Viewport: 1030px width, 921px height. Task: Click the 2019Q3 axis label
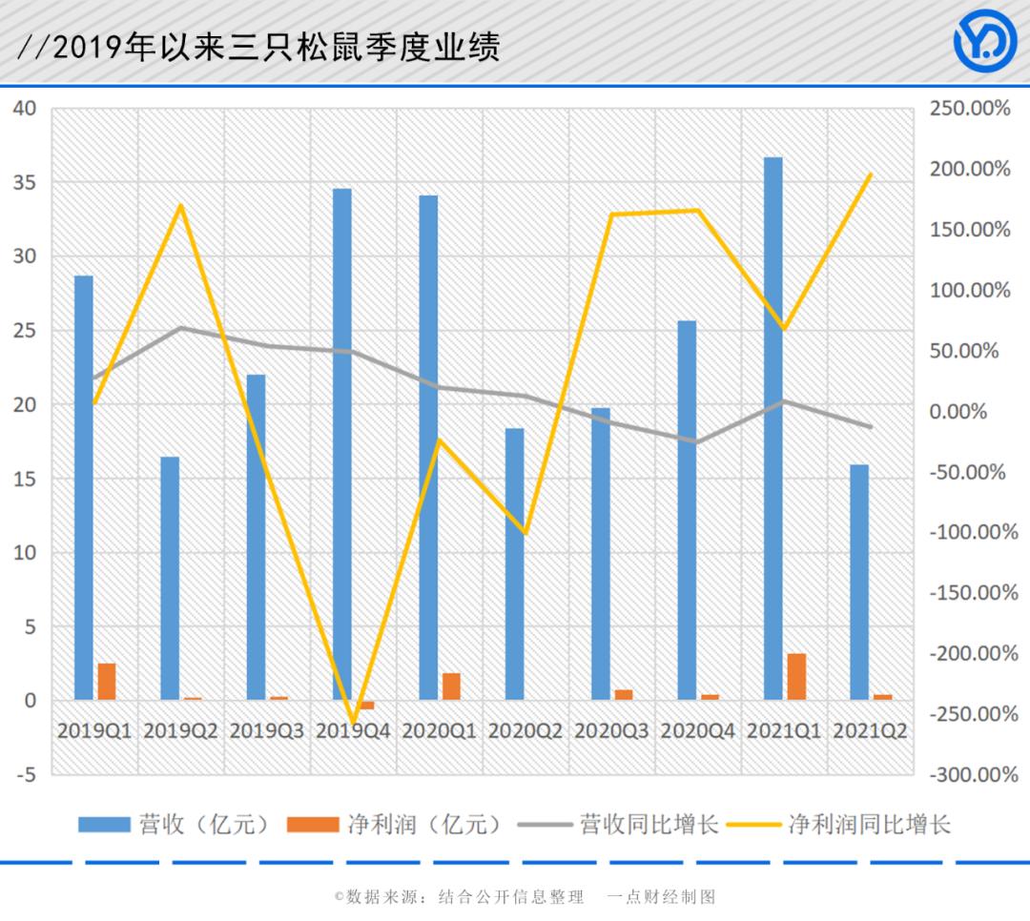coord(267,730)
